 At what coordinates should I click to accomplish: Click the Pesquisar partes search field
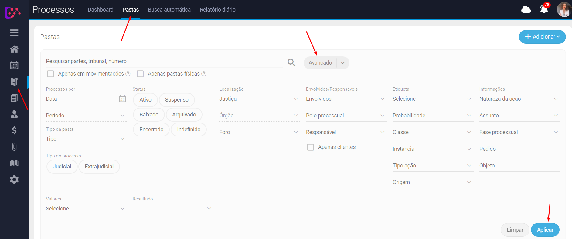(x=164, y=61)
